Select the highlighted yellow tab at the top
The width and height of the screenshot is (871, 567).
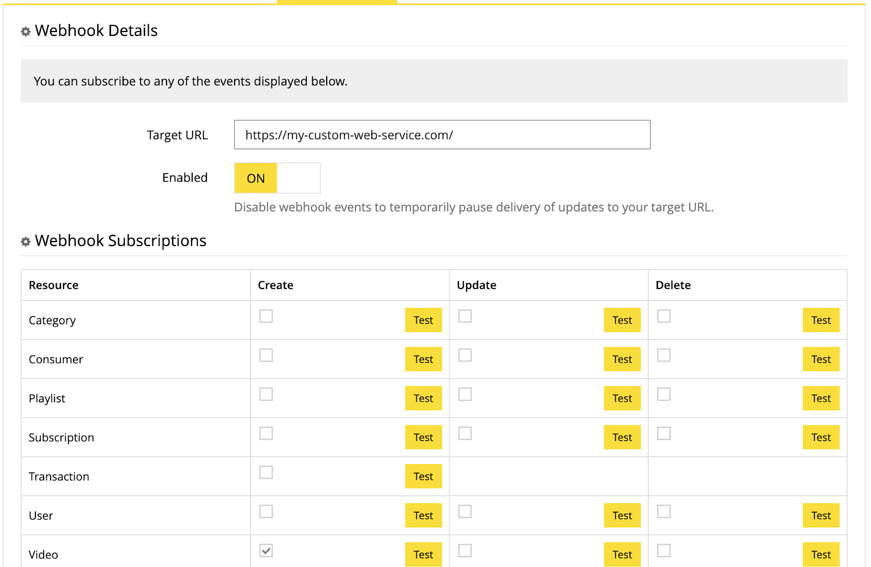coord(338,2)
